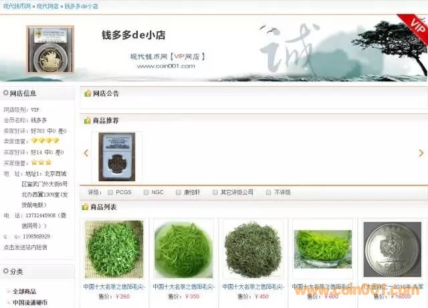Open the recommended graded coin thumbnail

116,155
